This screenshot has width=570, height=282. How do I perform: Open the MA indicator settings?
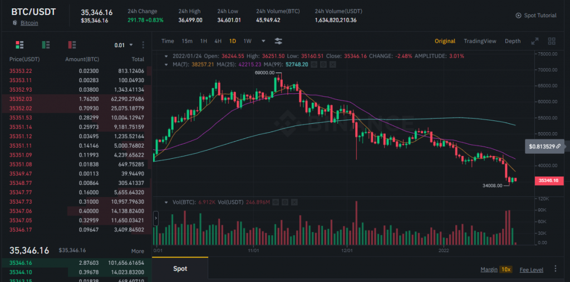click(323, 64)
